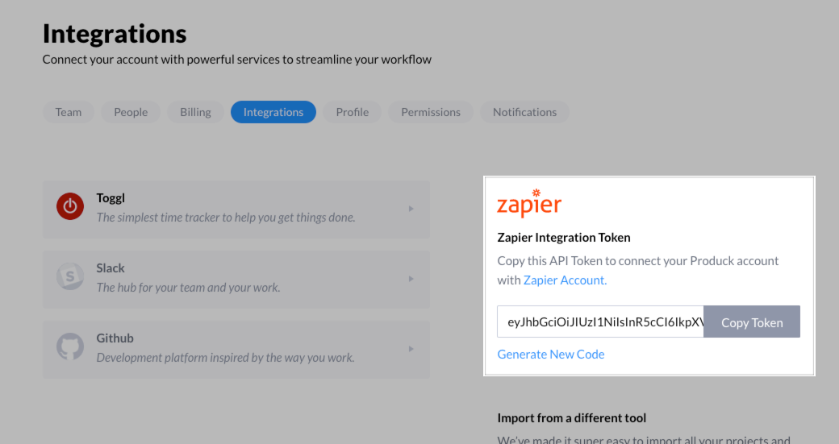839x444 pixels.
Task: Click the Slack logo icon
Action: click(x=70, y=277)
